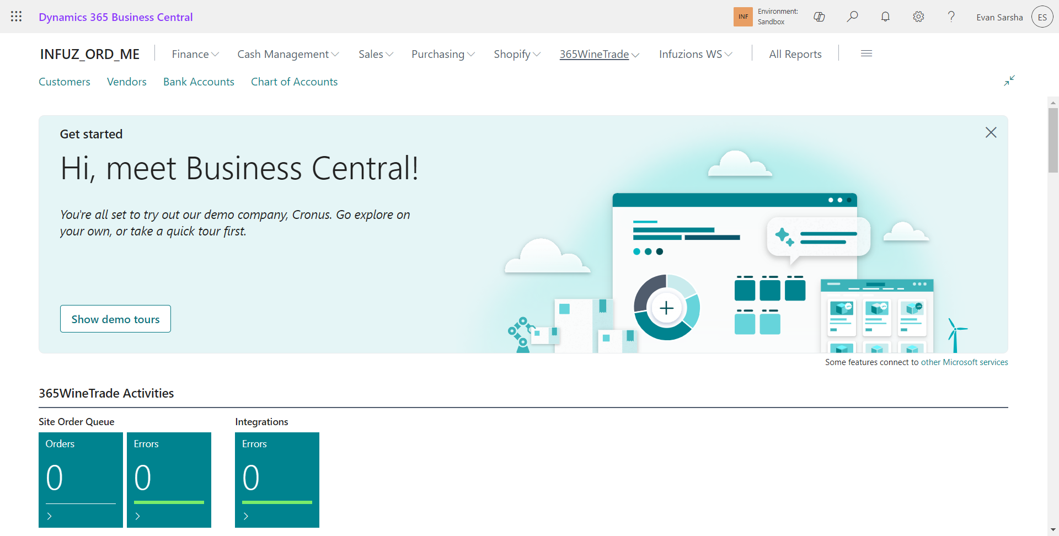Open the Site Order Queue Errors tile
The width and height of the screenshot is (1059, 536).
pyautogui.click(x=169, y=480)
